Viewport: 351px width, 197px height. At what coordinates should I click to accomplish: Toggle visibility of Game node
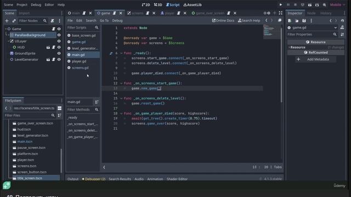tap(59, 29)
